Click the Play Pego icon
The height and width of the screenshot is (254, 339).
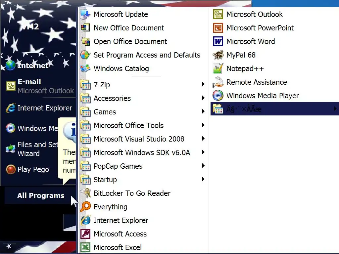point(11,169)
